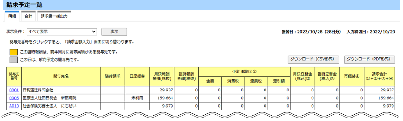Download list in PDF形式

pyautogui.click(x=369, y=59)
